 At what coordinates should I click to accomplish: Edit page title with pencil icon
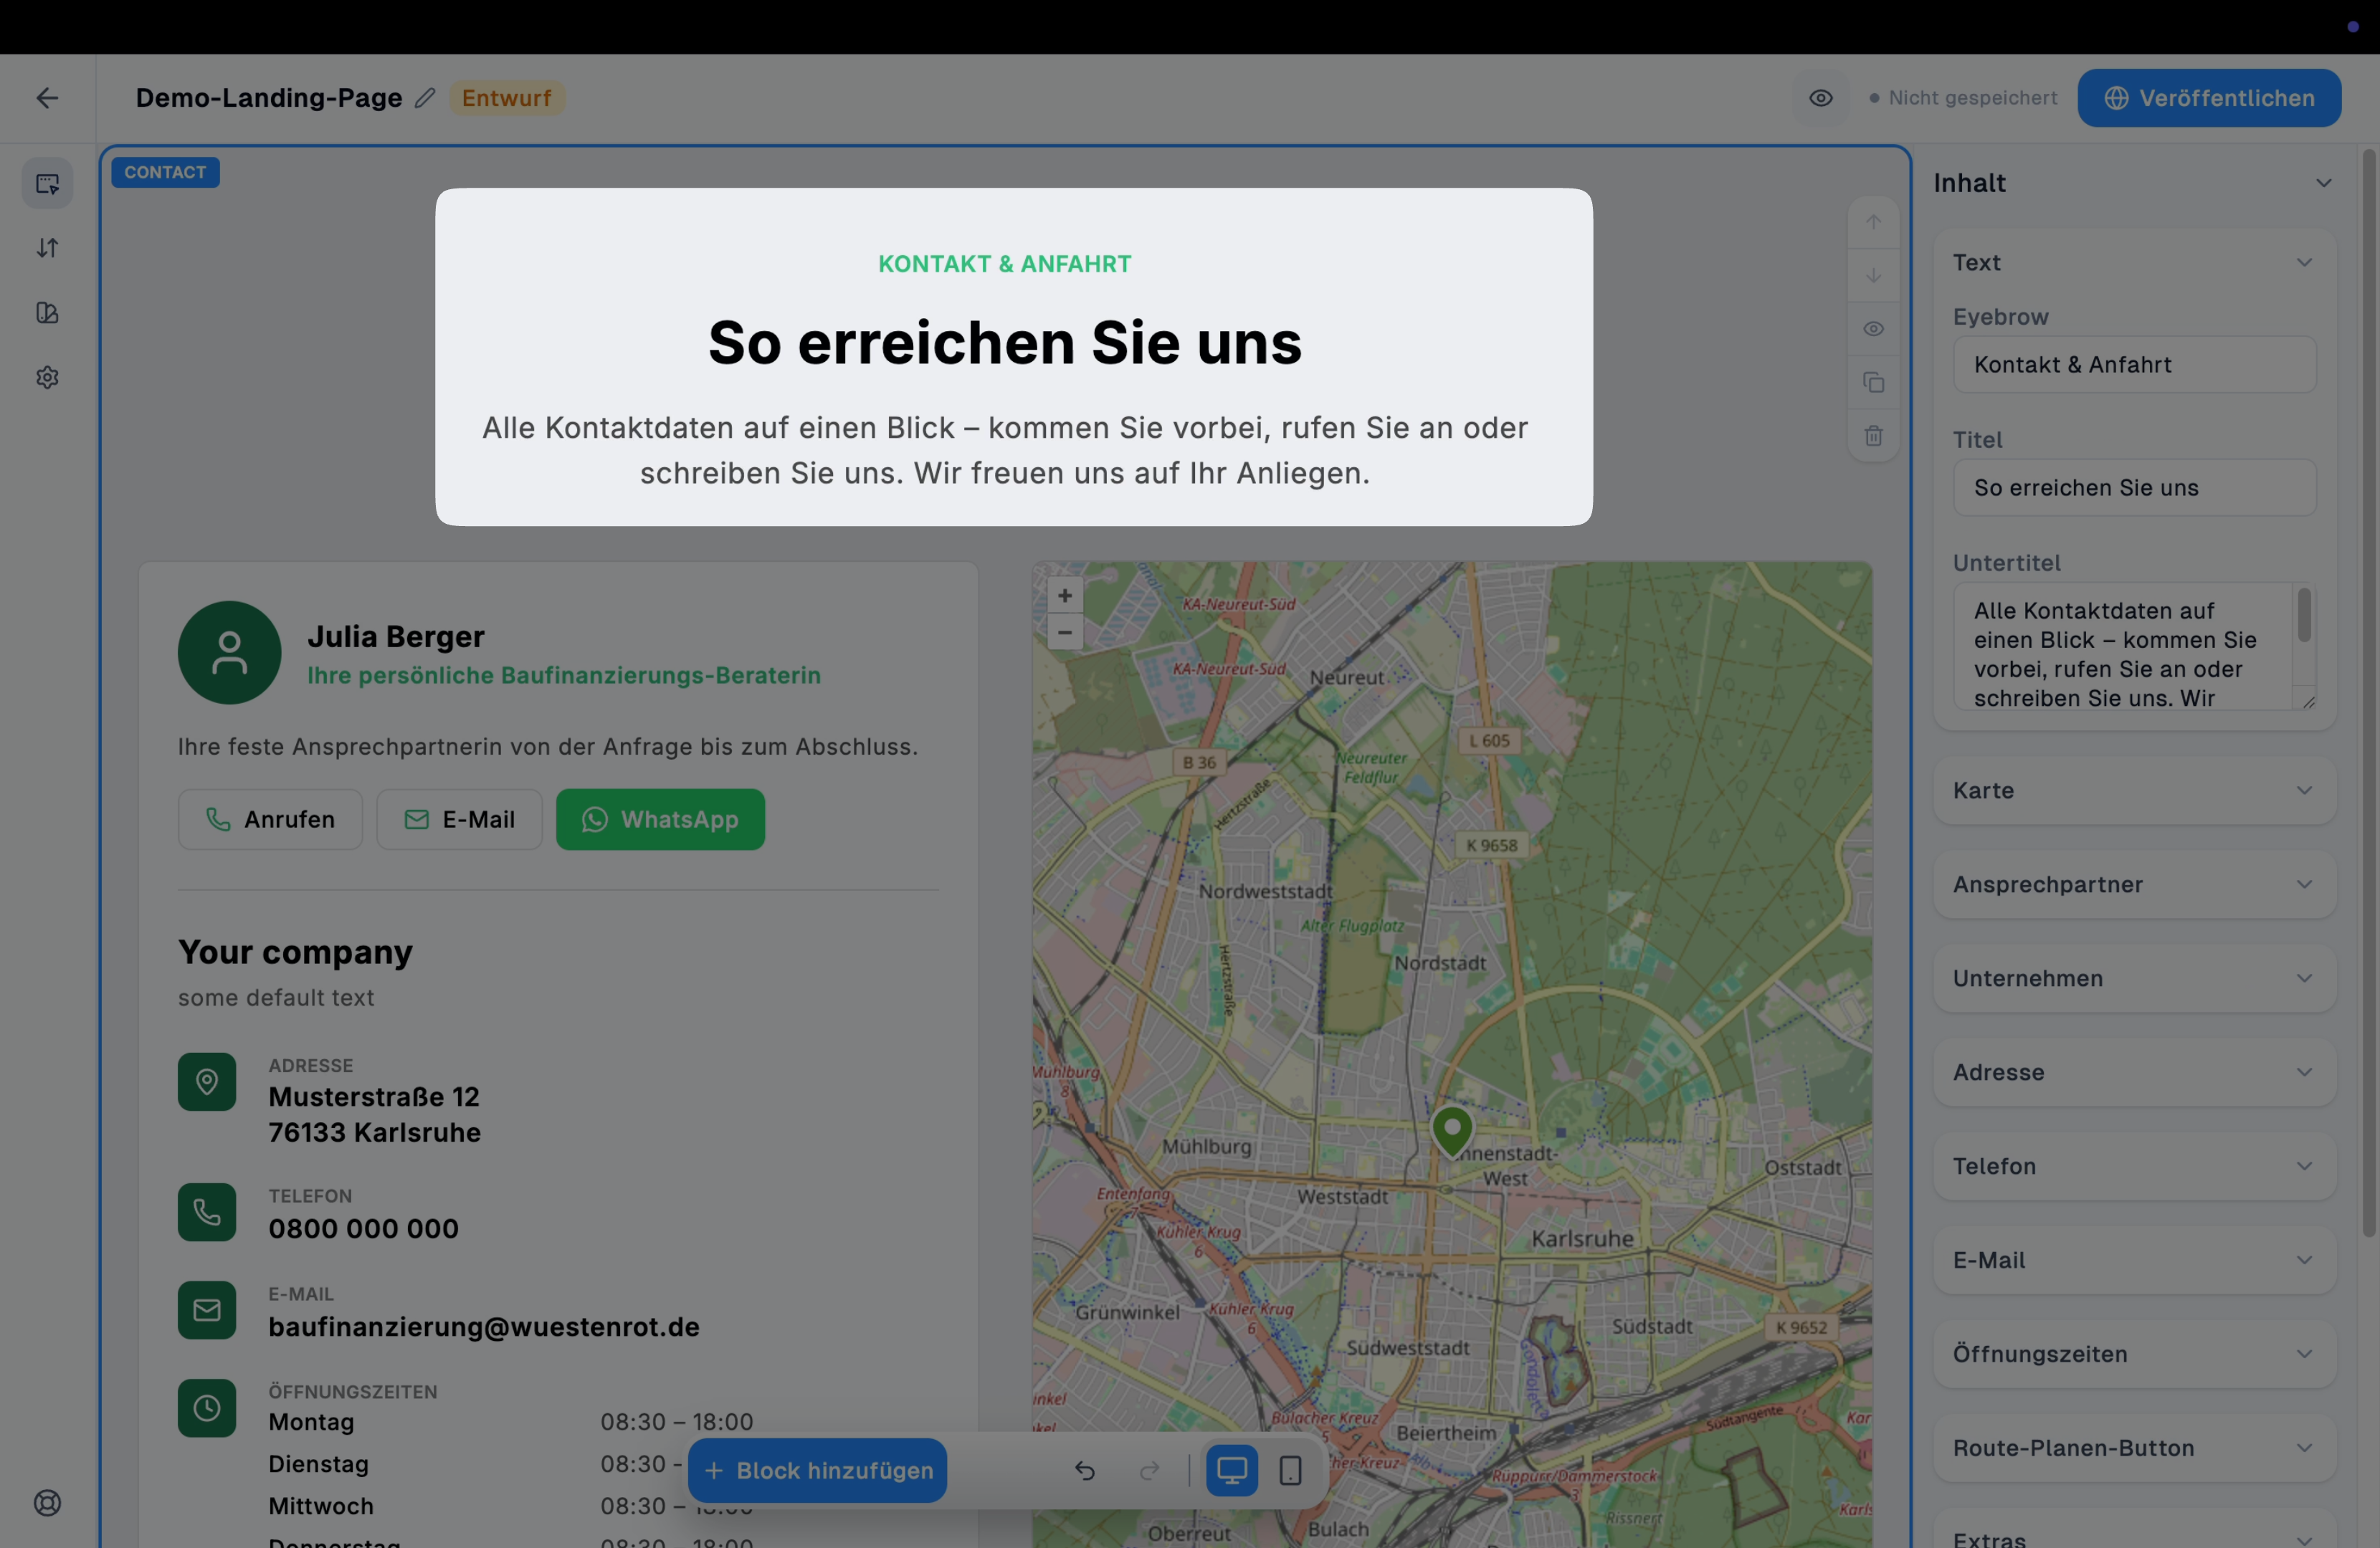425,98
